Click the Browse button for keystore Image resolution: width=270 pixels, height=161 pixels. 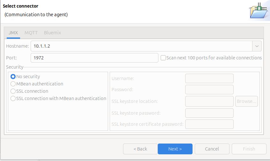point(246,101)
